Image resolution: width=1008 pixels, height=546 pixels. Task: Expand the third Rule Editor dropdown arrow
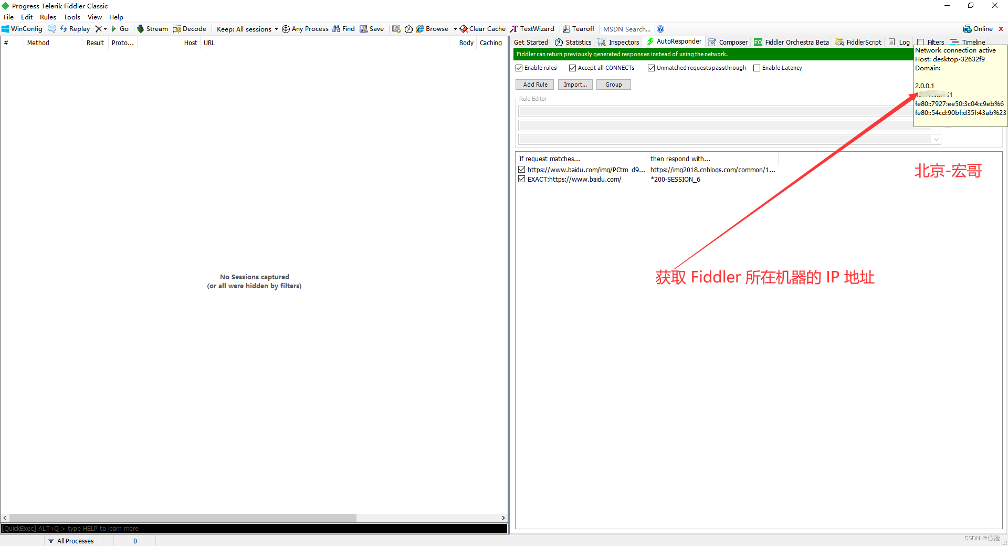pos(936,140)
